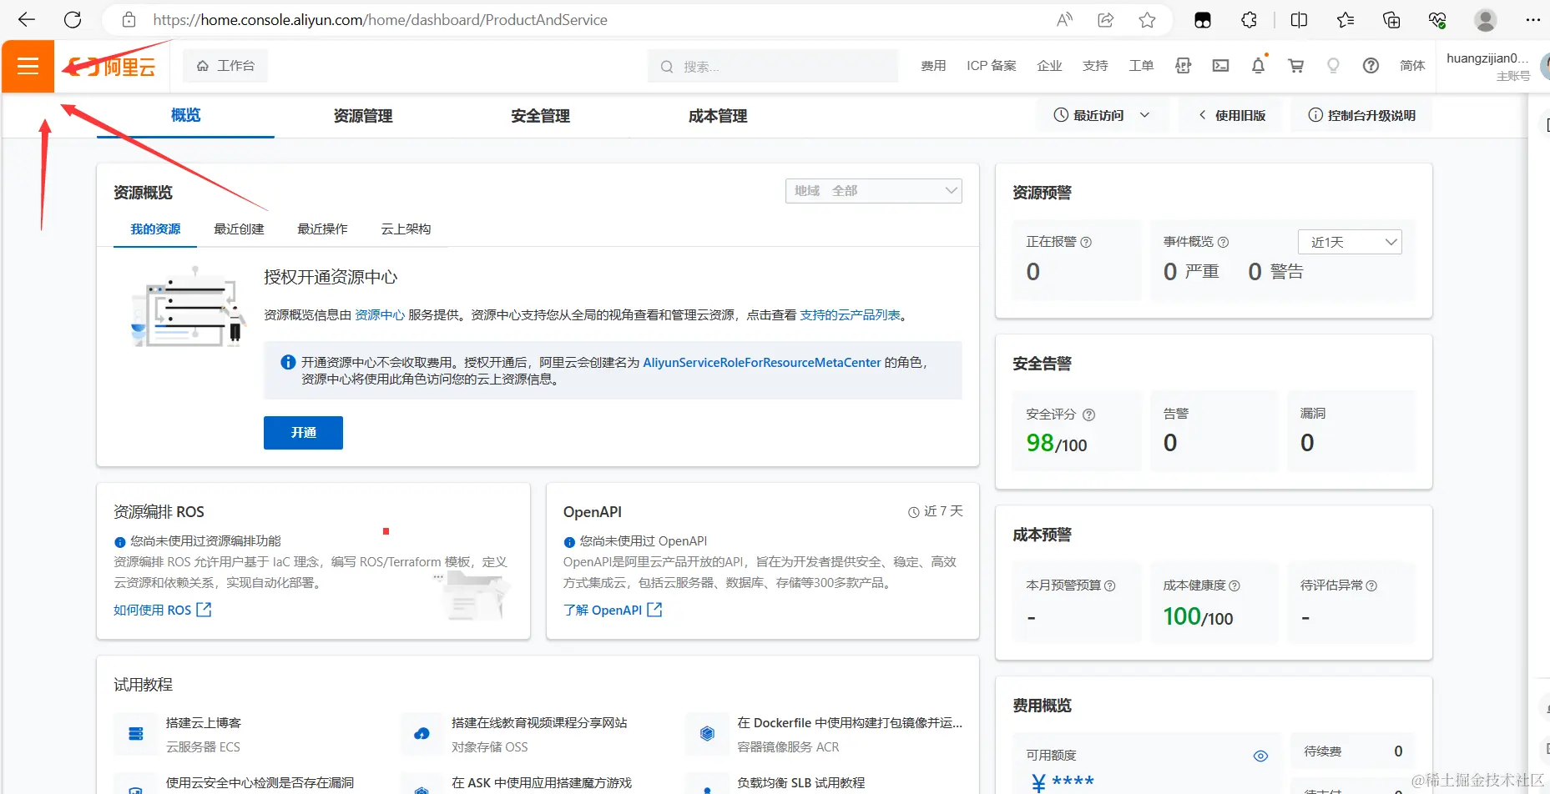Image resolution: width=1550 pixels, height=794 pixels.
Task: Select the 我的资源 sub-tab
Action: (155, 229)
